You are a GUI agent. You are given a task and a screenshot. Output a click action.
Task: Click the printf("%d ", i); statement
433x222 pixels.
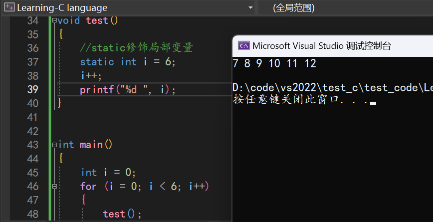[128, 90]
